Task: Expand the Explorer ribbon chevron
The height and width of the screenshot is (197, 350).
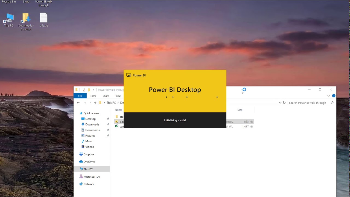Action: 329,96
